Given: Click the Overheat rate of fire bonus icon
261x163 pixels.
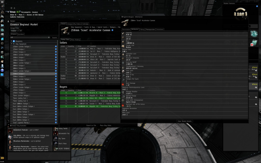Looking at the screenshot, I should pyautogui.click(x=123, y=105).
